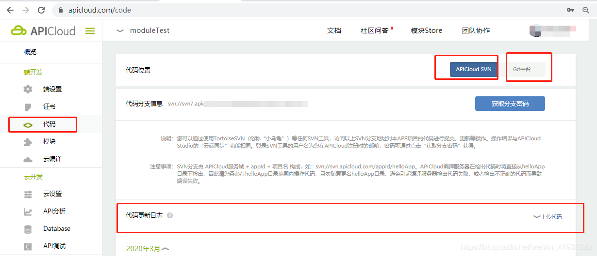
Task: Switch code location to Git平台
Action: [x=526, y=69]
